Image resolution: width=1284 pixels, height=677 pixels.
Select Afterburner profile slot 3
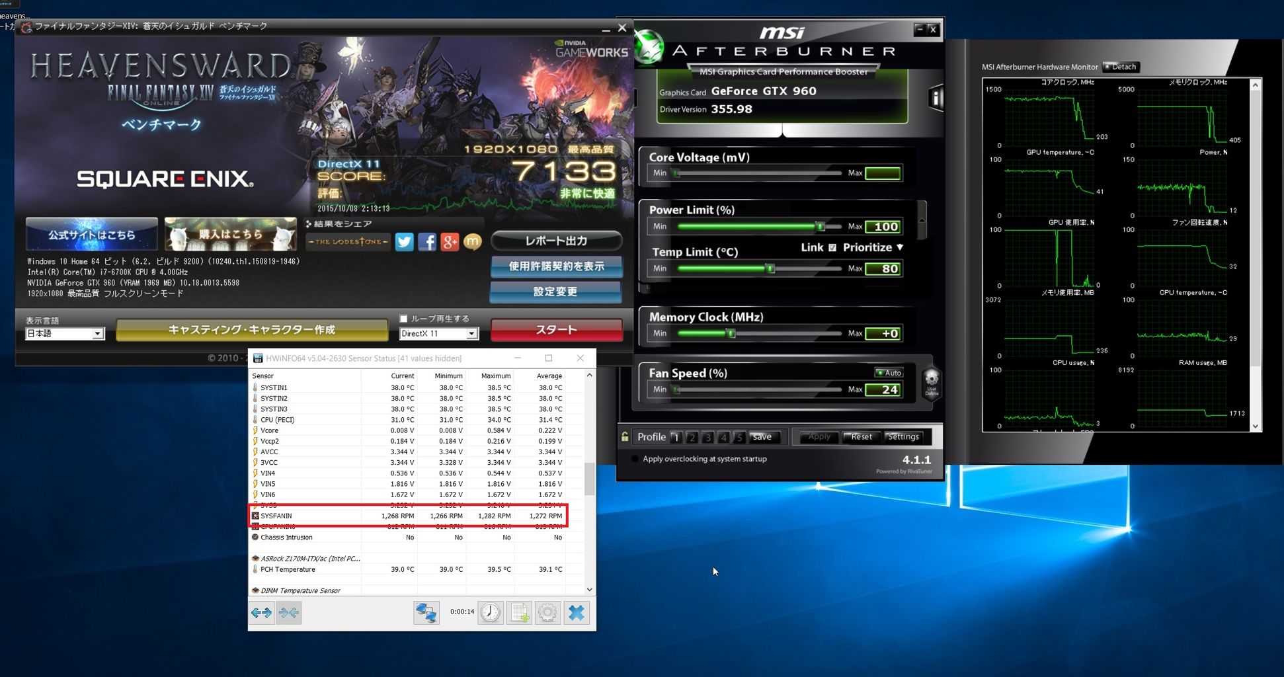click(707, 438)
